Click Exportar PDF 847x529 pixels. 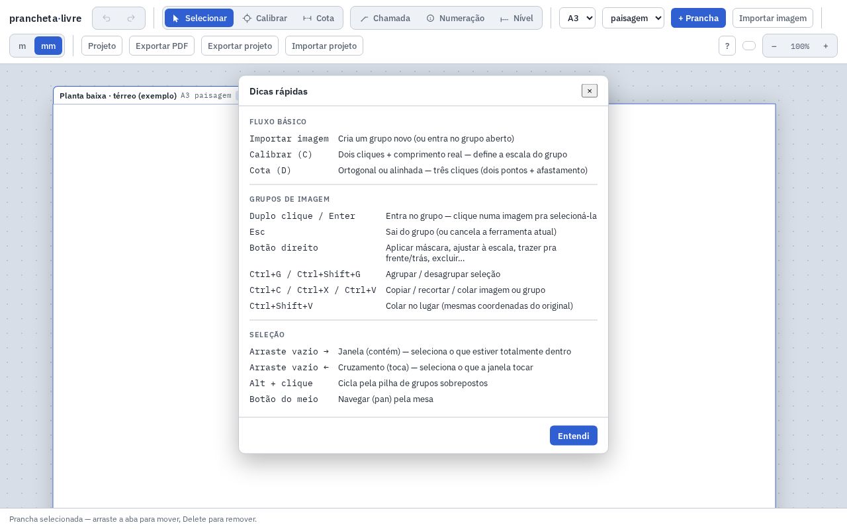pyautogui.click(x=161, y=46)
